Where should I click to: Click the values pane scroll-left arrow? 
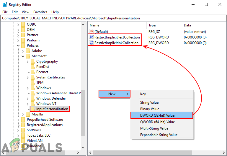(91, 152)
